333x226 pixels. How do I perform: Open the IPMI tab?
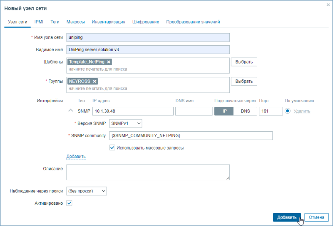pos(39,22)
